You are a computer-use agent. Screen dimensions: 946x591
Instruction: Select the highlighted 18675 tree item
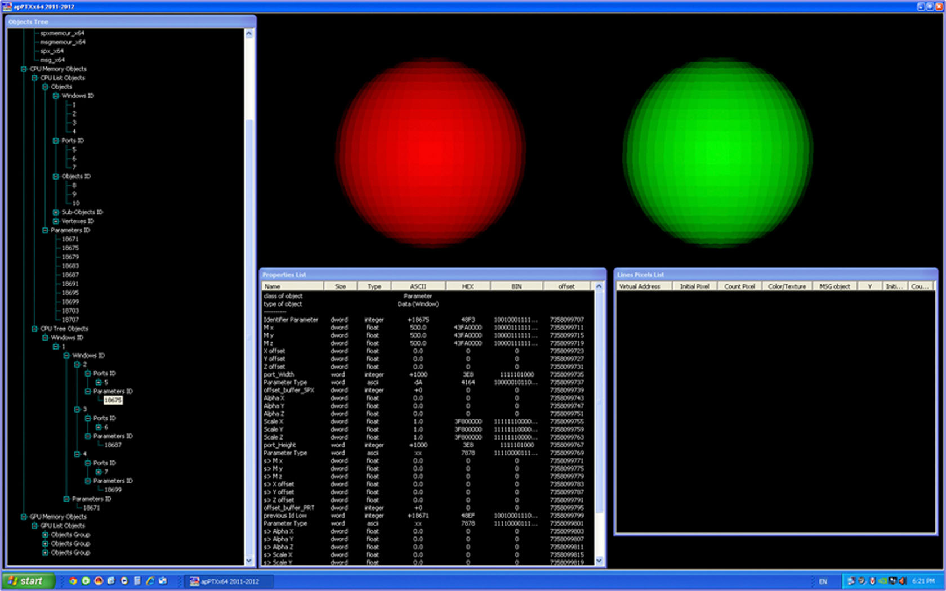point(113,400)
